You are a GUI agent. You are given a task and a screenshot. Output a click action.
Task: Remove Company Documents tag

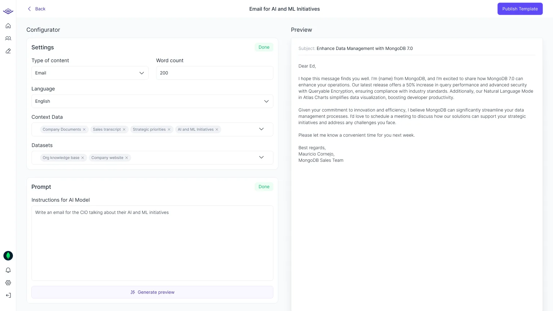tap(84, 129)
